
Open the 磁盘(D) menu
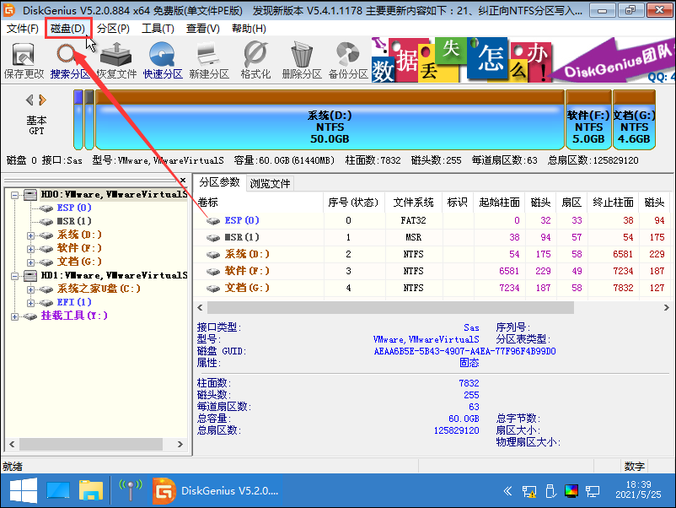(x=67, y=28)
